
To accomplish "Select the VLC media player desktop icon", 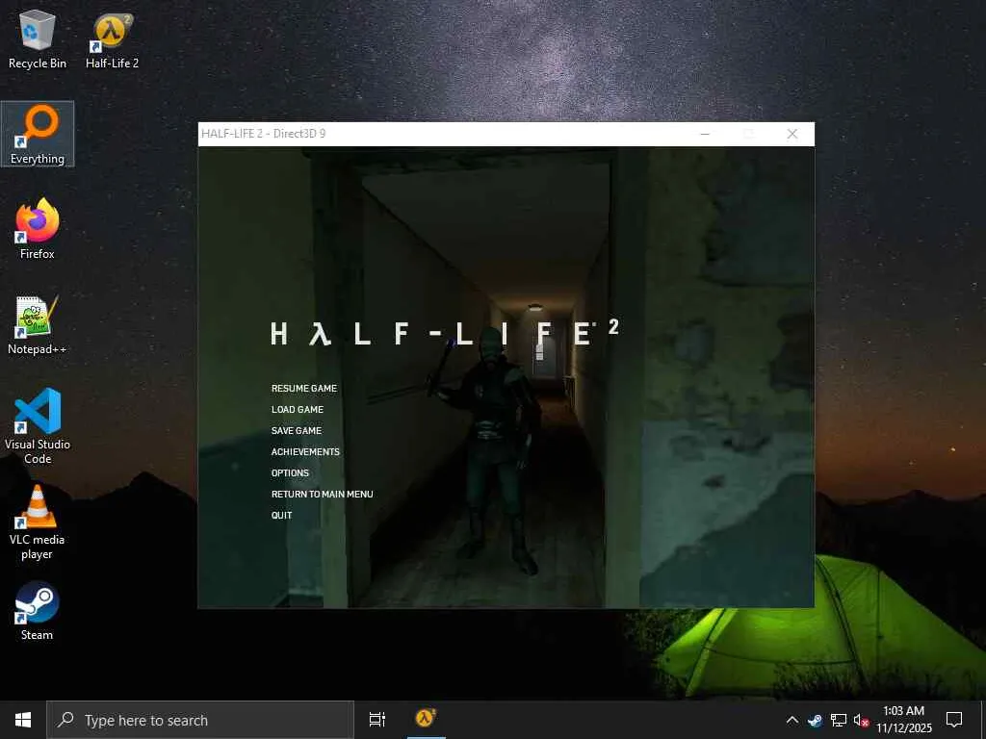I will pos(38,522).
